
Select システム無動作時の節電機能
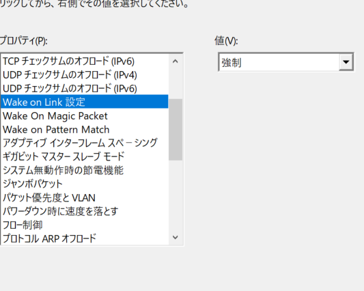(x=85, y=171)
